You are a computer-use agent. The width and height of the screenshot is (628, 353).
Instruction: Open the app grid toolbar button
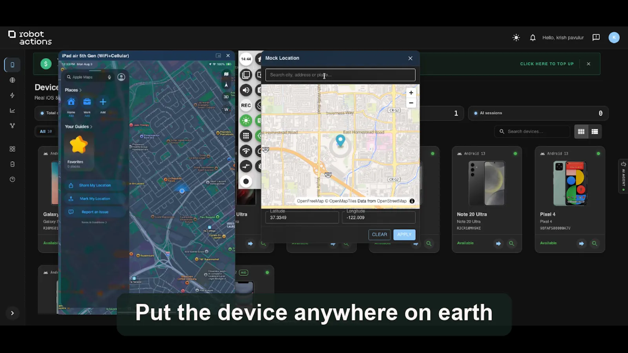pos(246,136)
